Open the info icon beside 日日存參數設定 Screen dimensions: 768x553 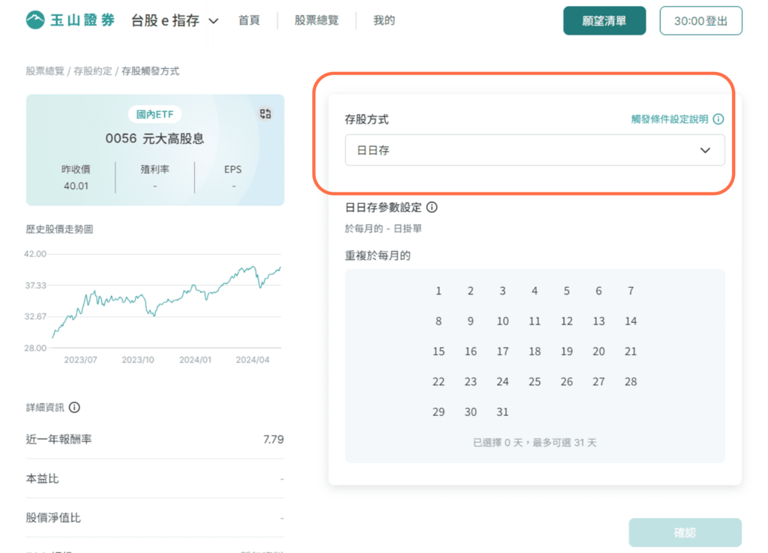point(431,208)
